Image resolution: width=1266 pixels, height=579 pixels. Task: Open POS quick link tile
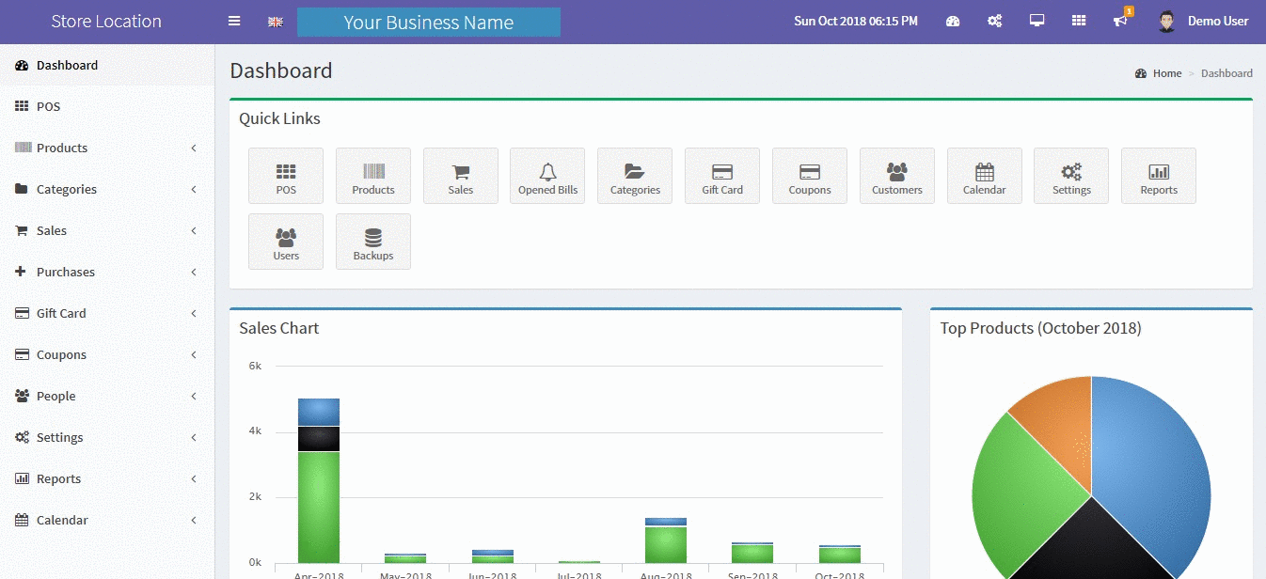click(x=286, y=176)
